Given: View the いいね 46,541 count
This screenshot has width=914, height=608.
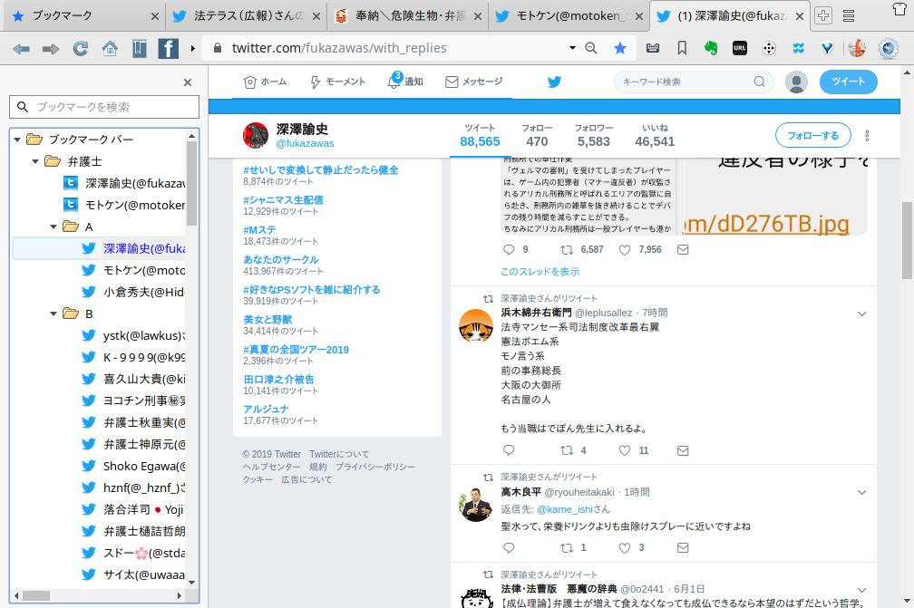Looking at the screenshot, I should pyautogui.click(x=655, y=135).
